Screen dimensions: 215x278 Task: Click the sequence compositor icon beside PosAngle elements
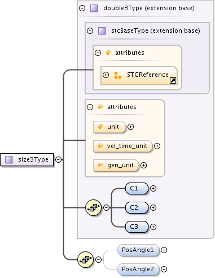[x=85, y=259]
